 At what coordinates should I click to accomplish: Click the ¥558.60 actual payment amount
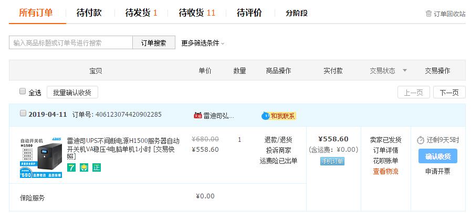pos(333,139)
